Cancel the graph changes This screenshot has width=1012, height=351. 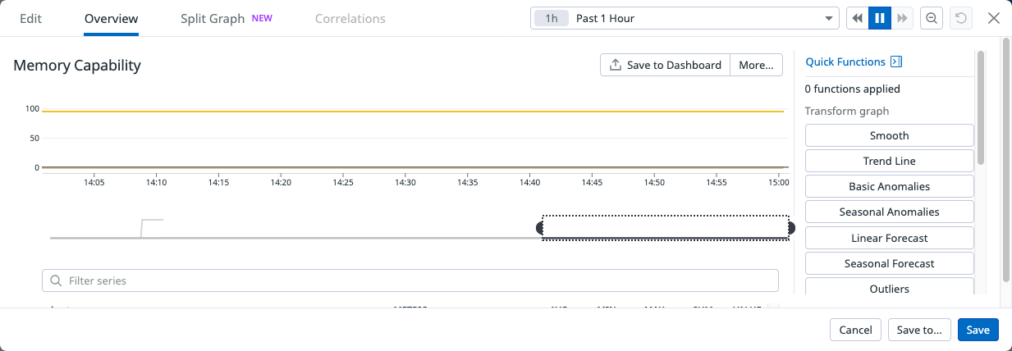[855, 330]
